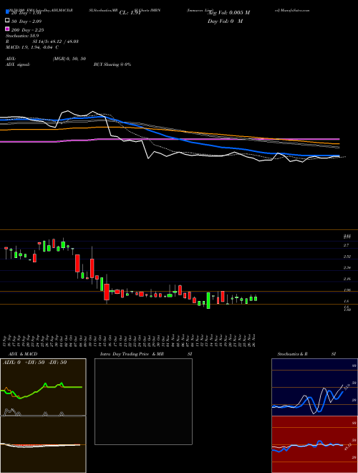Click the MunafaSutra.com watermark link at top right
This screenshot has height=473, width=358.
pos(296,10)
